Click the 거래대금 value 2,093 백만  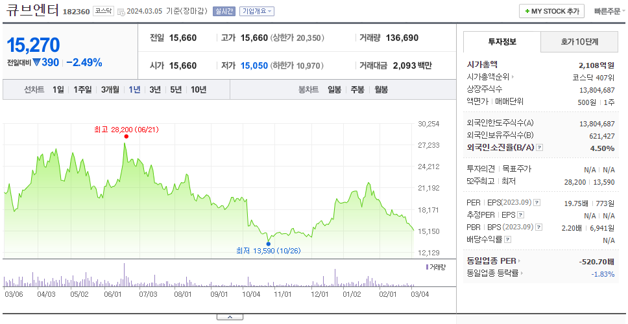point(412,65)
